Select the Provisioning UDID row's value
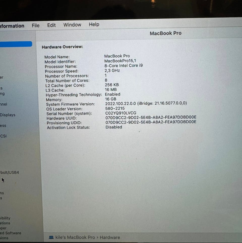Viewport: 242px width, 243px height. click(x=151, y=122)
